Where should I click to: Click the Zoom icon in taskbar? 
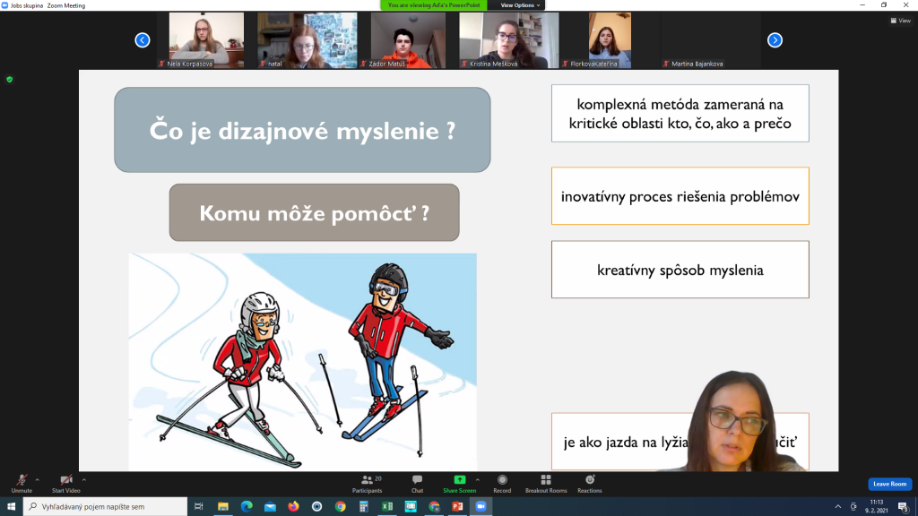481,506
